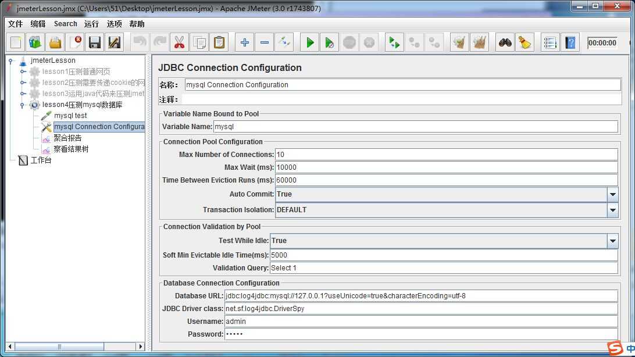
Task: Collapse the lesson4压测mysql数据库 node
Action: click(23, 105)
